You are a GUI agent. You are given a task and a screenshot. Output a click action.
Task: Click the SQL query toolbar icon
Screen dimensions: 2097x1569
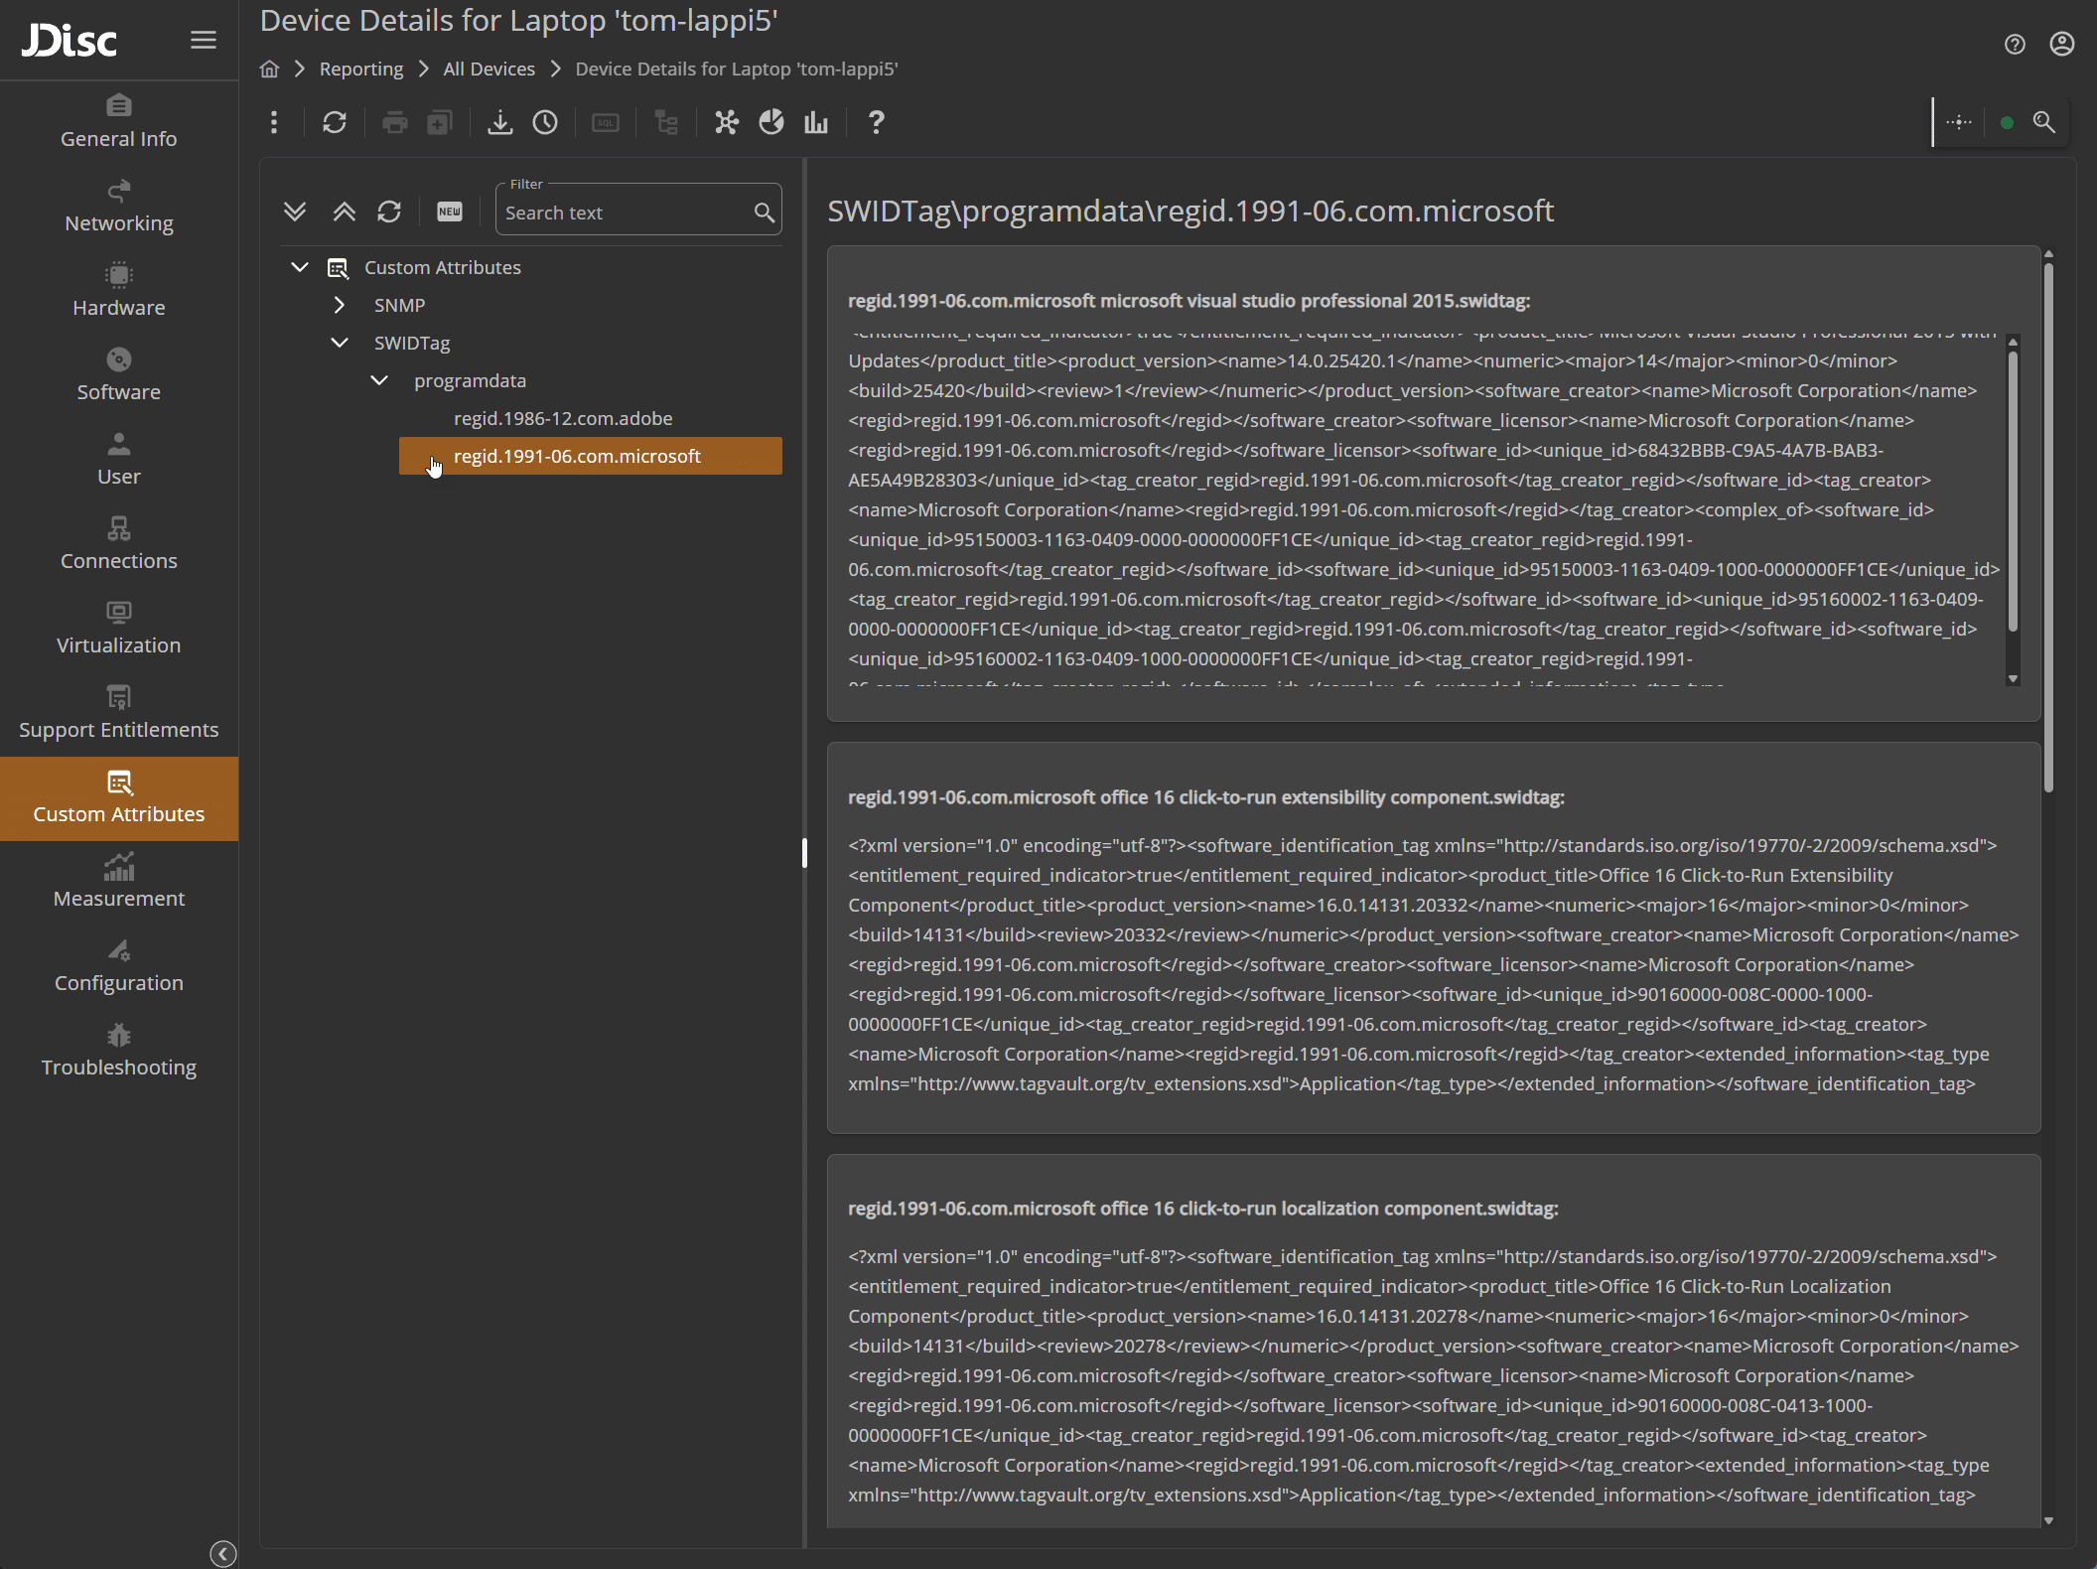605,122
